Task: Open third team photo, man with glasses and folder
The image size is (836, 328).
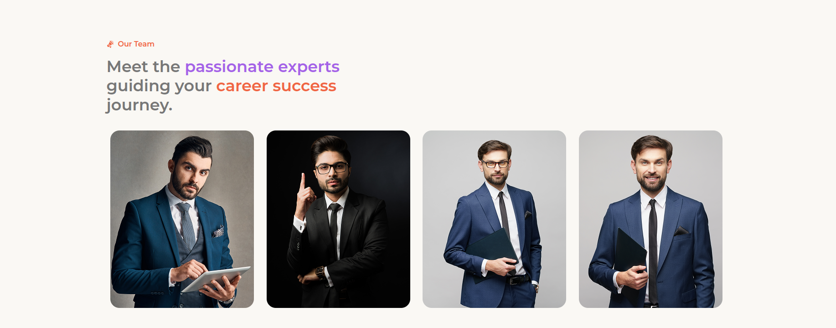Action: pyautogui.click(x=494, y=219)
